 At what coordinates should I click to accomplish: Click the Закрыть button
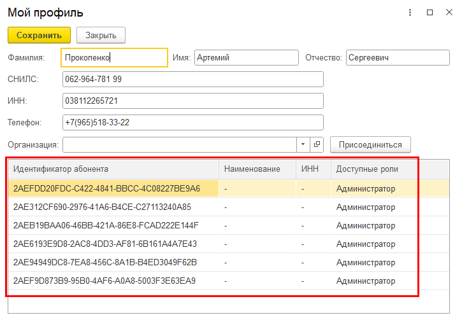point(101,35)
